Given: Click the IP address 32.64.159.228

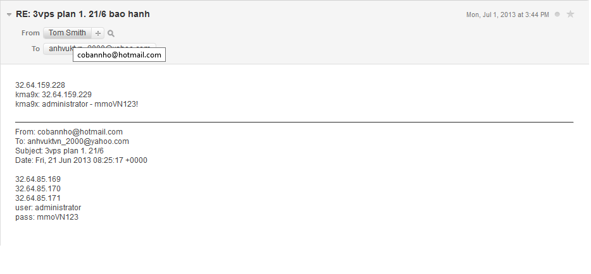Looking at the screenshot, I should pyautogui.click(x=40, y=85).
